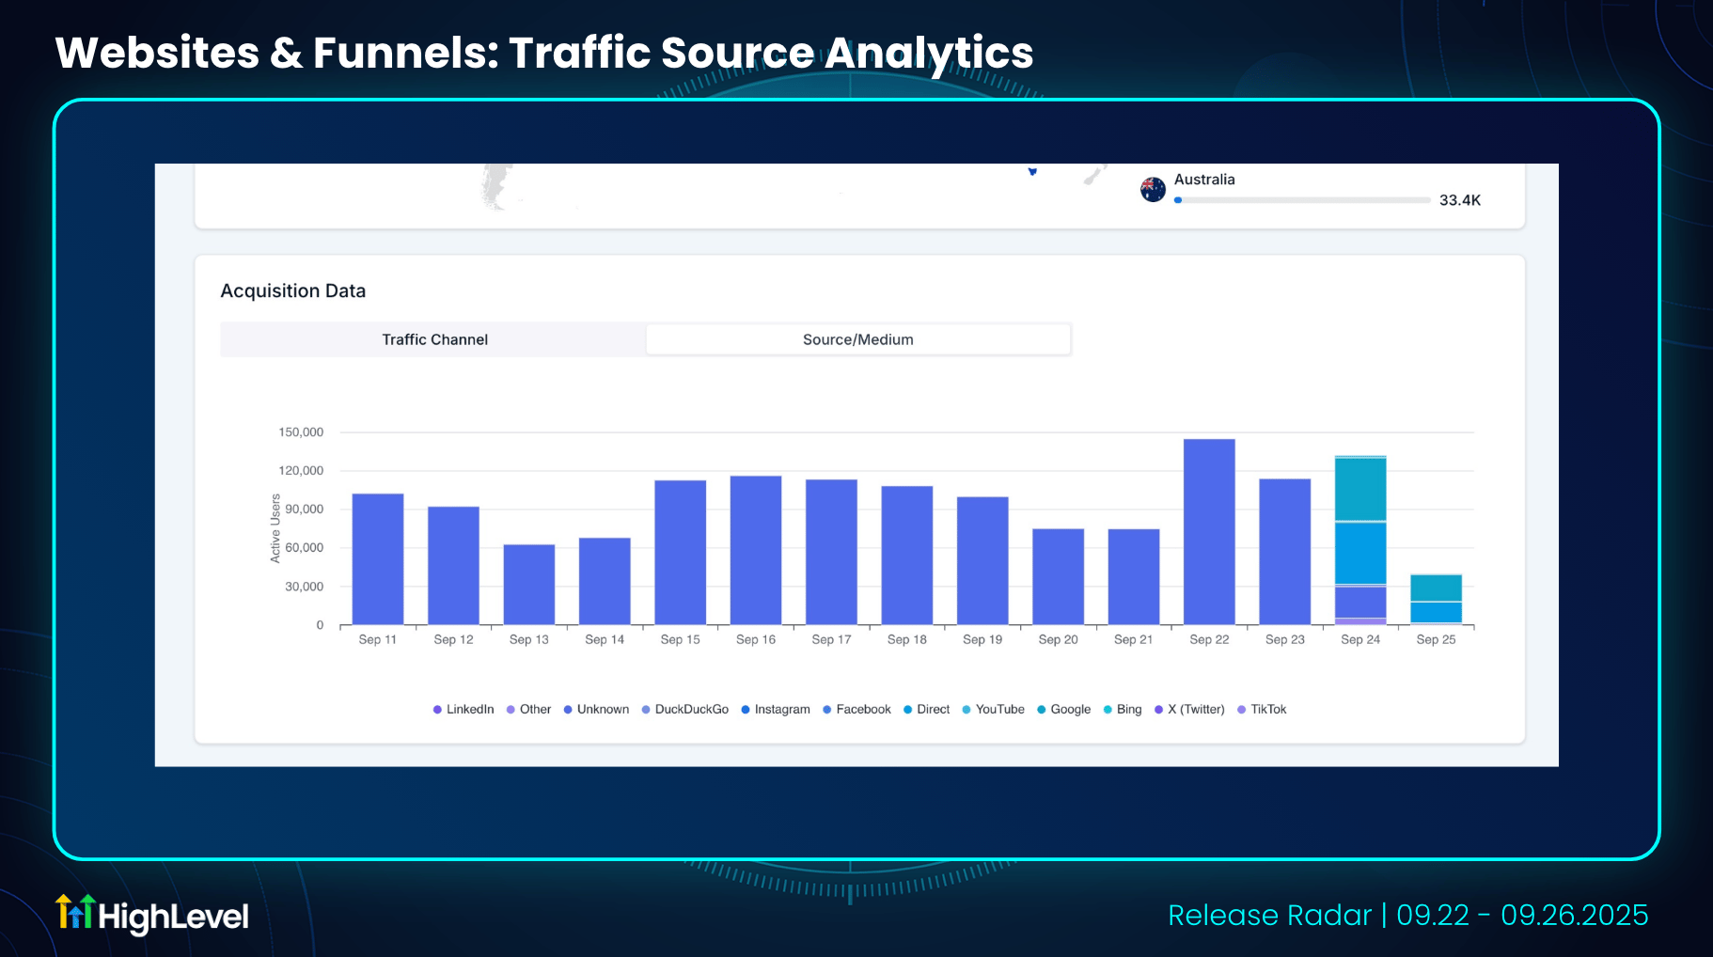Click the 30,000 y-axis label
The height and width of the screenshot is (957, 1713).
click(305, 587)
